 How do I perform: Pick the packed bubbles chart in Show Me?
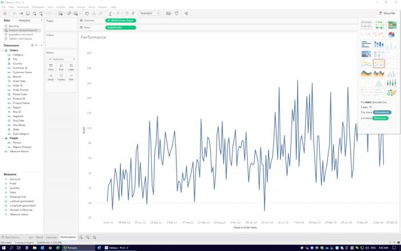pyautogui.click(x=392, y=92)
